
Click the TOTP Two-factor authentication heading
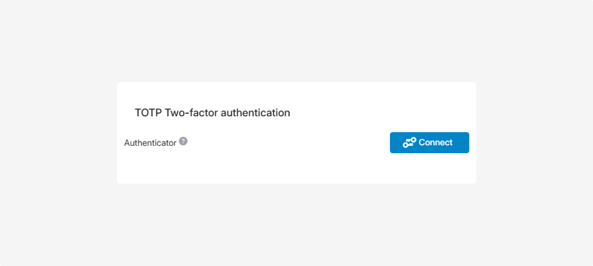tap(212, 113)
